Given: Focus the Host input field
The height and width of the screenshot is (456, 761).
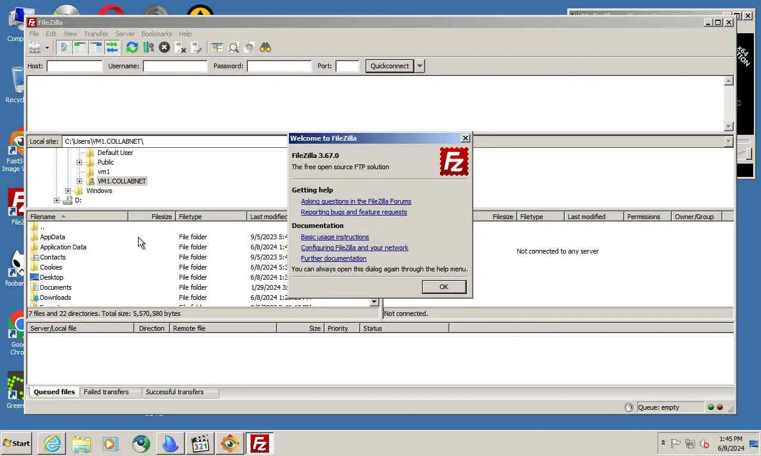Looking at the screenshot, I should point(74,66).
